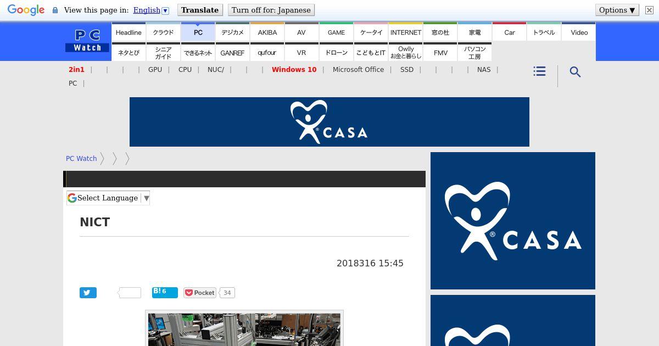
Task: Open the デジカメ tab
Action: point(232,32)
